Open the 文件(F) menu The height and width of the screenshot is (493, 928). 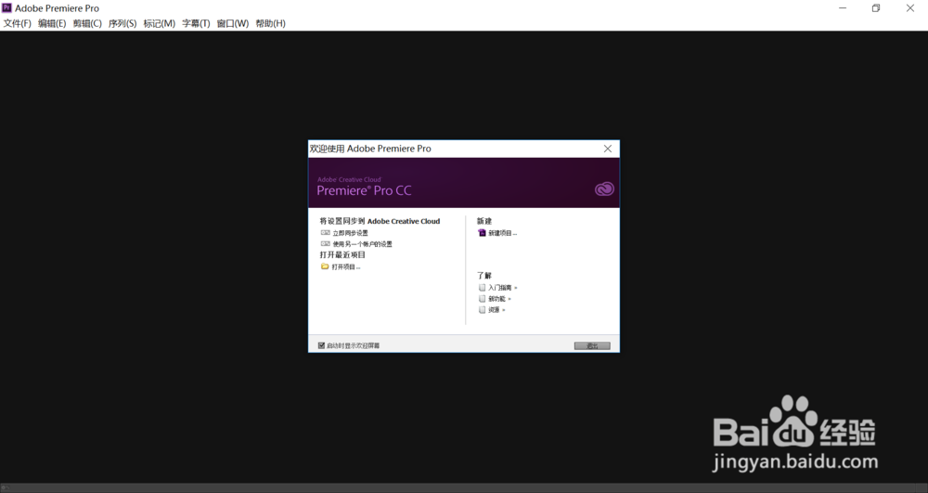17,23
